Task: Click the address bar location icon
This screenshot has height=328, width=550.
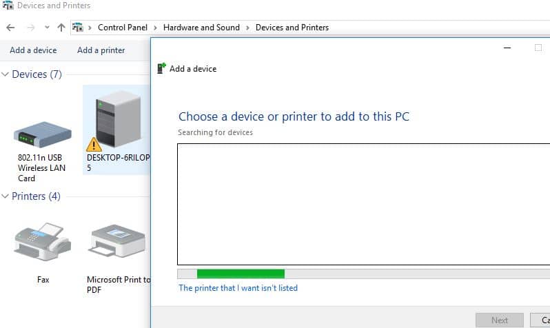Action: [x=78, y=28]
